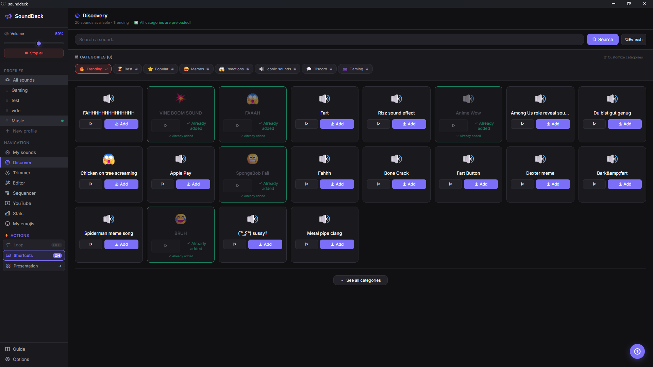Click the Search button
This screenshot has width=653, height=367.
[602, 39]
